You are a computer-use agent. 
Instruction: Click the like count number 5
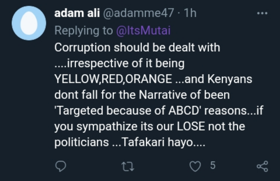[x=212, y=165]
